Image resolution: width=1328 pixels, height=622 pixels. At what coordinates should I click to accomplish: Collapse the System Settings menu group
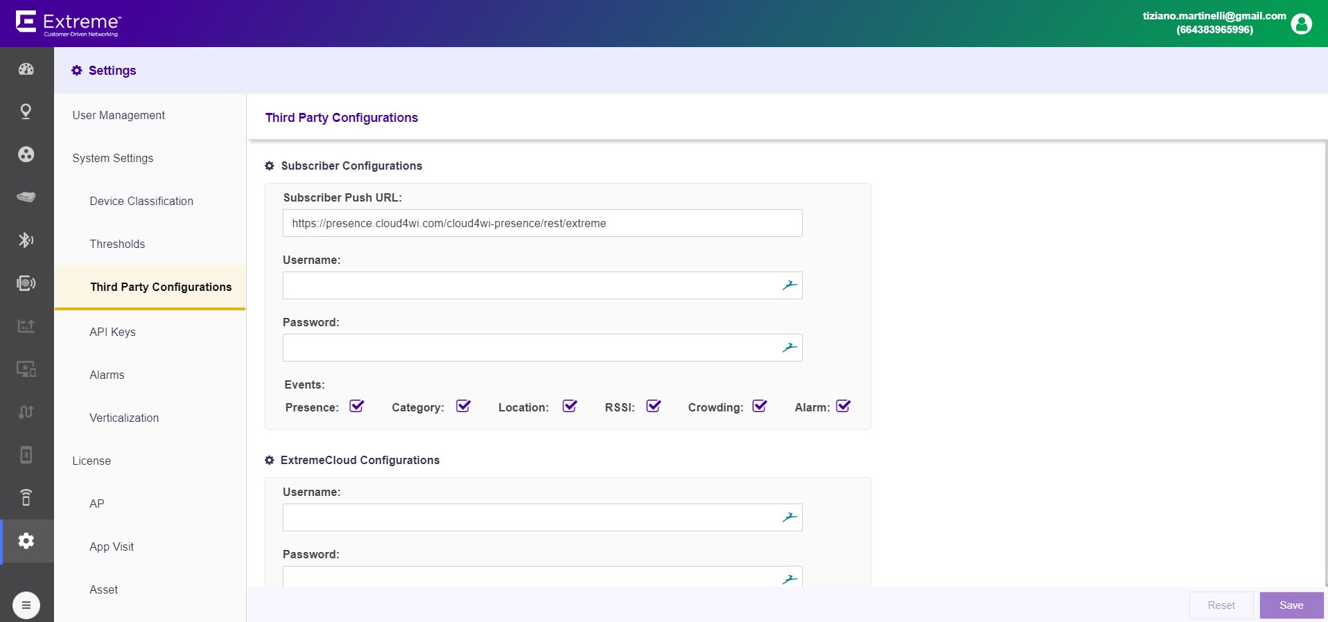click(113, 158)
